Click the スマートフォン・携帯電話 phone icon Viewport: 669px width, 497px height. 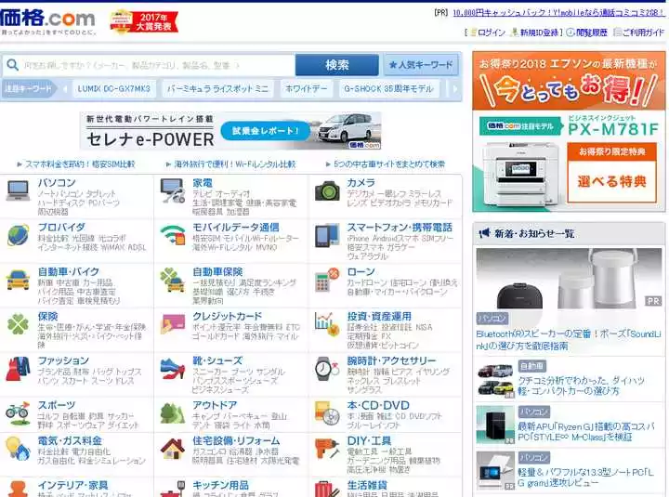(x=327, y=236)
